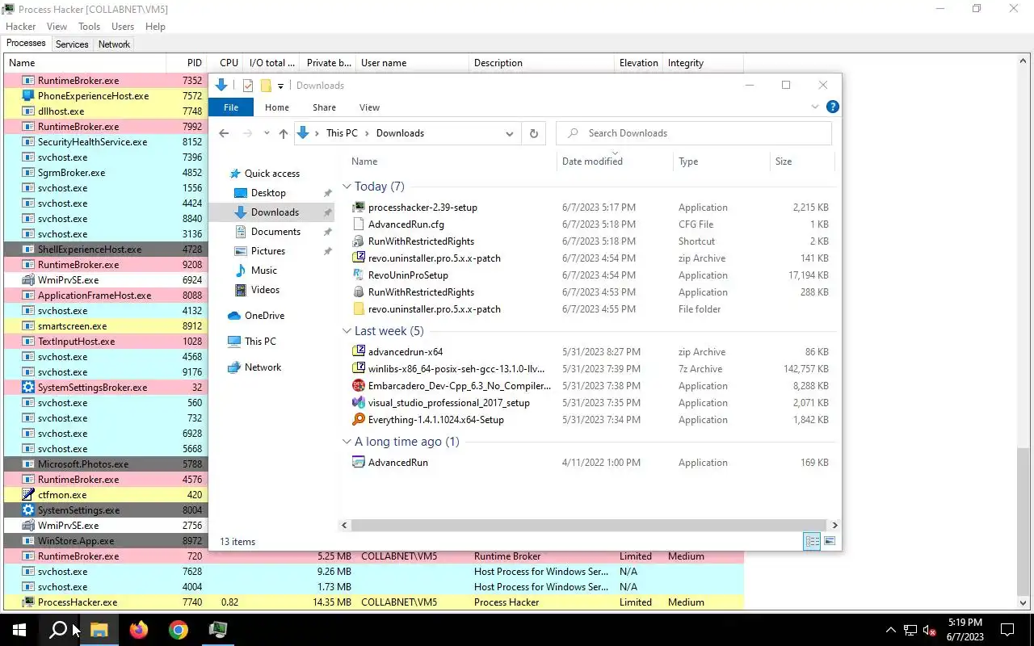Open Explorer Help question mark icon

click(x=833, y=107)
